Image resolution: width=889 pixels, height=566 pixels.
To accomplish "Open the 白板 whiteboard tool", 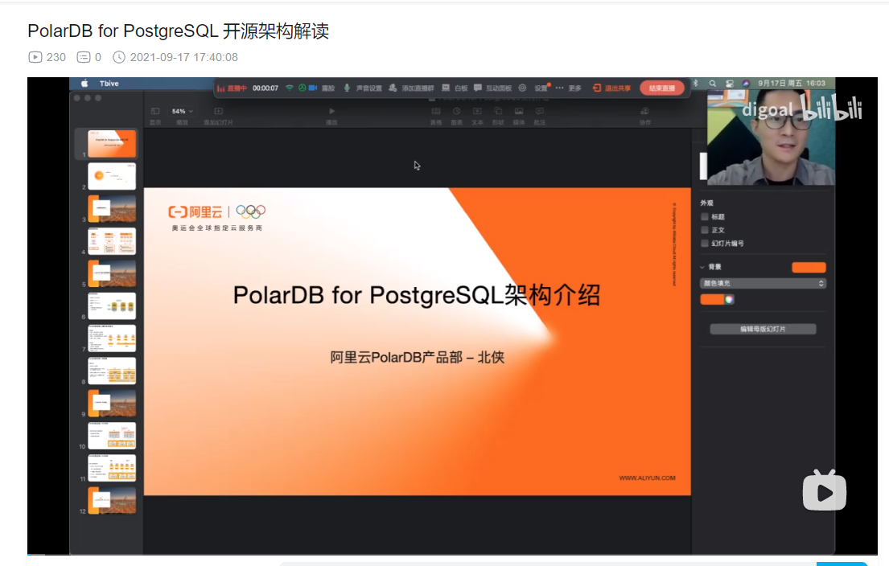I will (x=455, y=88).
